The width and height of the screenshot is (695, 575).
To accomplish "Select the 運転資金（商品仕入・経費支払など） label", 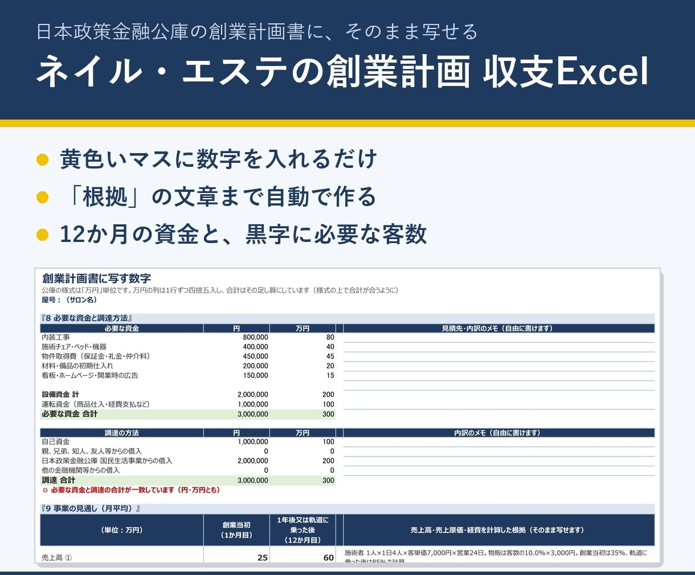I will (x=96, y=404).
